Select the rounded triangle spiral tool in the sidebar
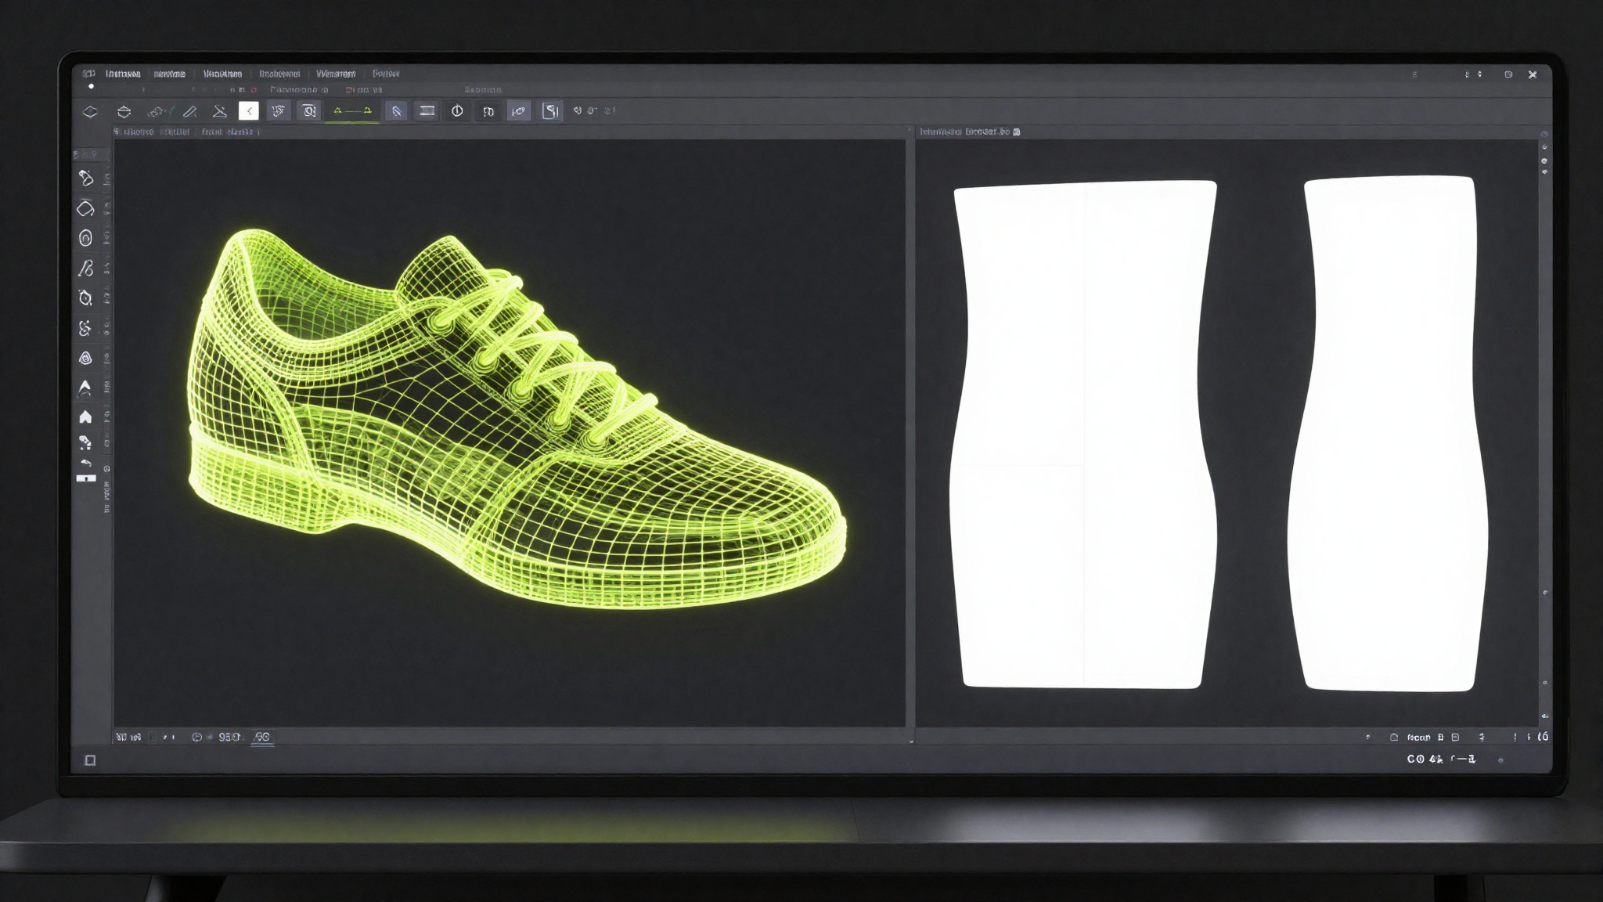The image size is (1603, 902). click(x=86, y=358)
